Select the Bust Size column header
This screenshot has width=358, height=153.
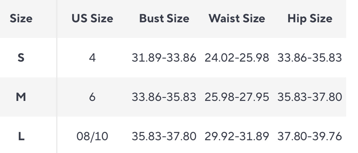164,18
